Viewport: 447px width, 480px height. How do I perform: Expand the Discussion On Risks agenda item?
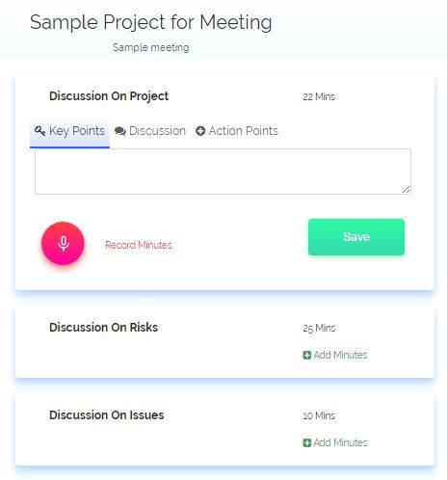pos(103,328)
